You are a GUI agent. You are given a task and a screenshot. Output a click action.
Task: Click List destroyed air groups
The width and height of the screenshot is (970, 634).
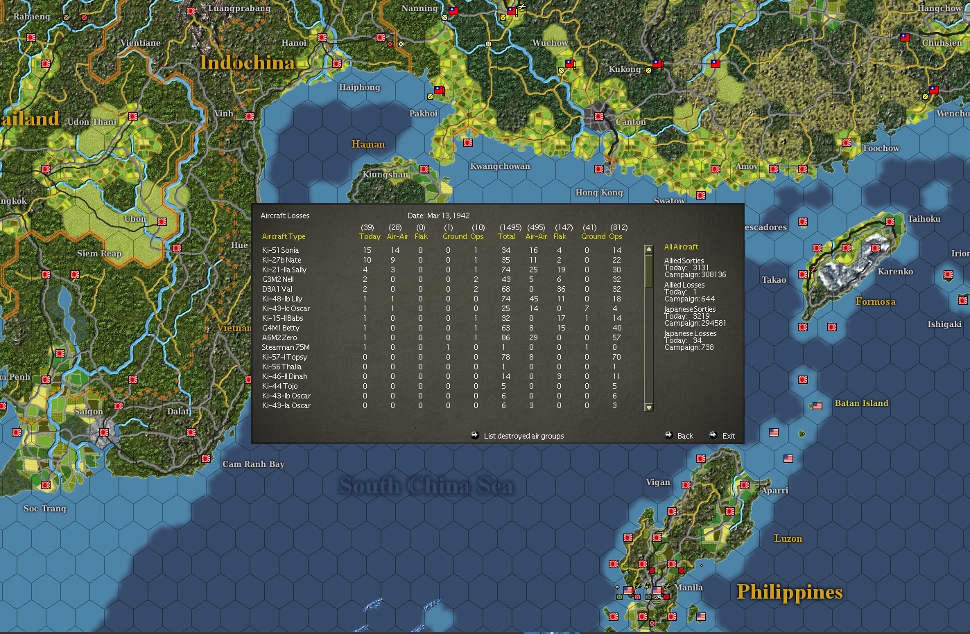click(523, 436)
